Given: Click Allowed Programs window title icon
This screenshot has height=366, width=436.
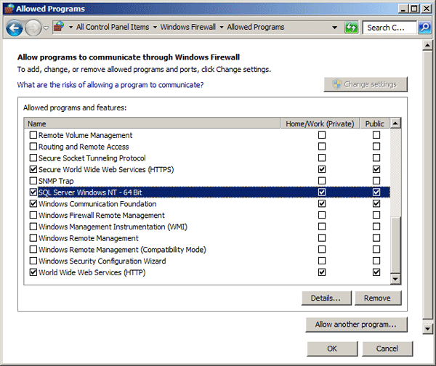Looking at the screenshot, I should [x=9, y=9].
